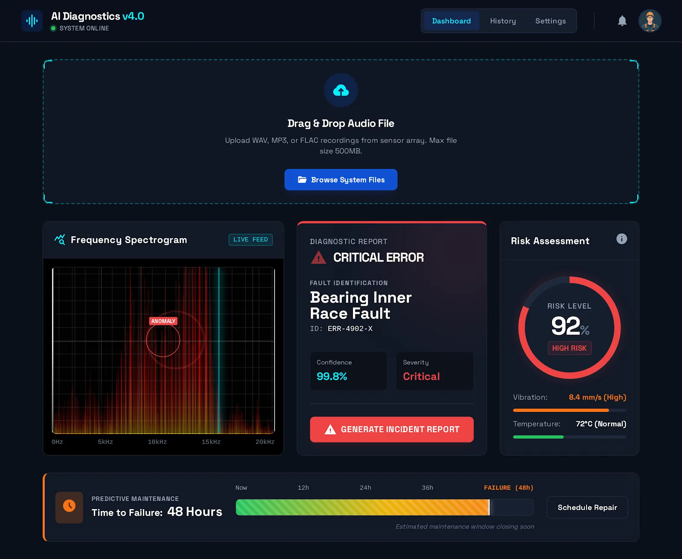Click the cloud upload icon
Image resolution: width=682 pixels, height=559 pixels.
pos(341,90)
